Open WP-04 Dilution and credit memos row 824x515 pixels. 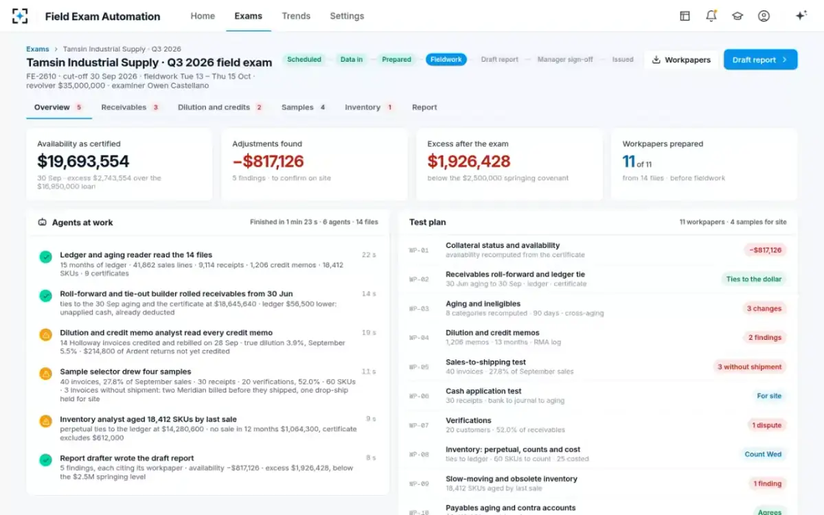click(597, 337)
